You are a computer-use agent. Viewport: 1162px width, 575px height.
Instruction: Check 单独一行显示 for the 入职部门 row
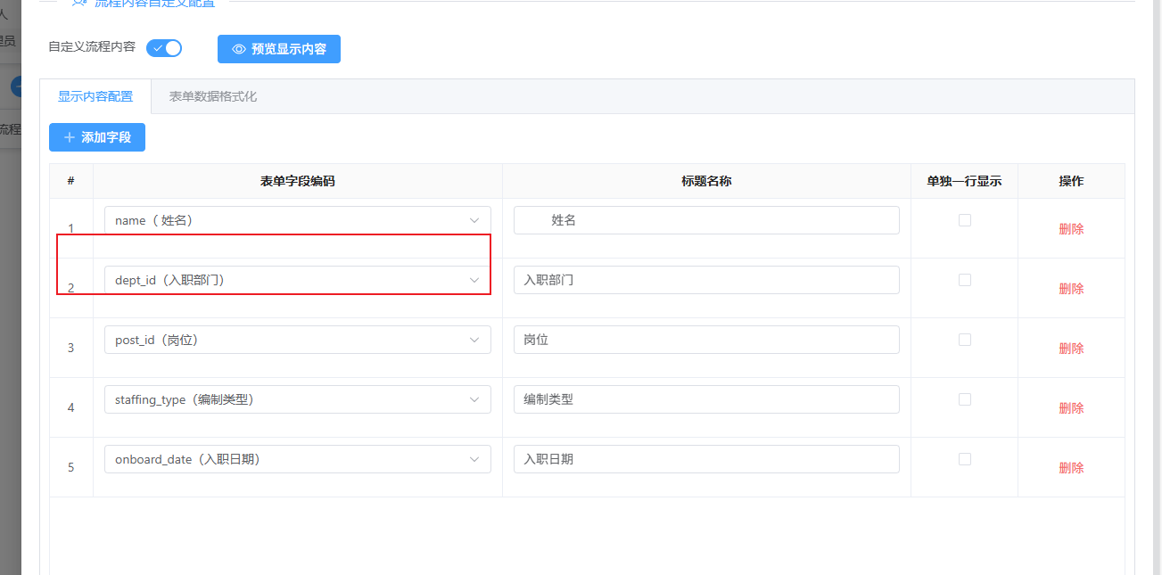coord(964,280)
